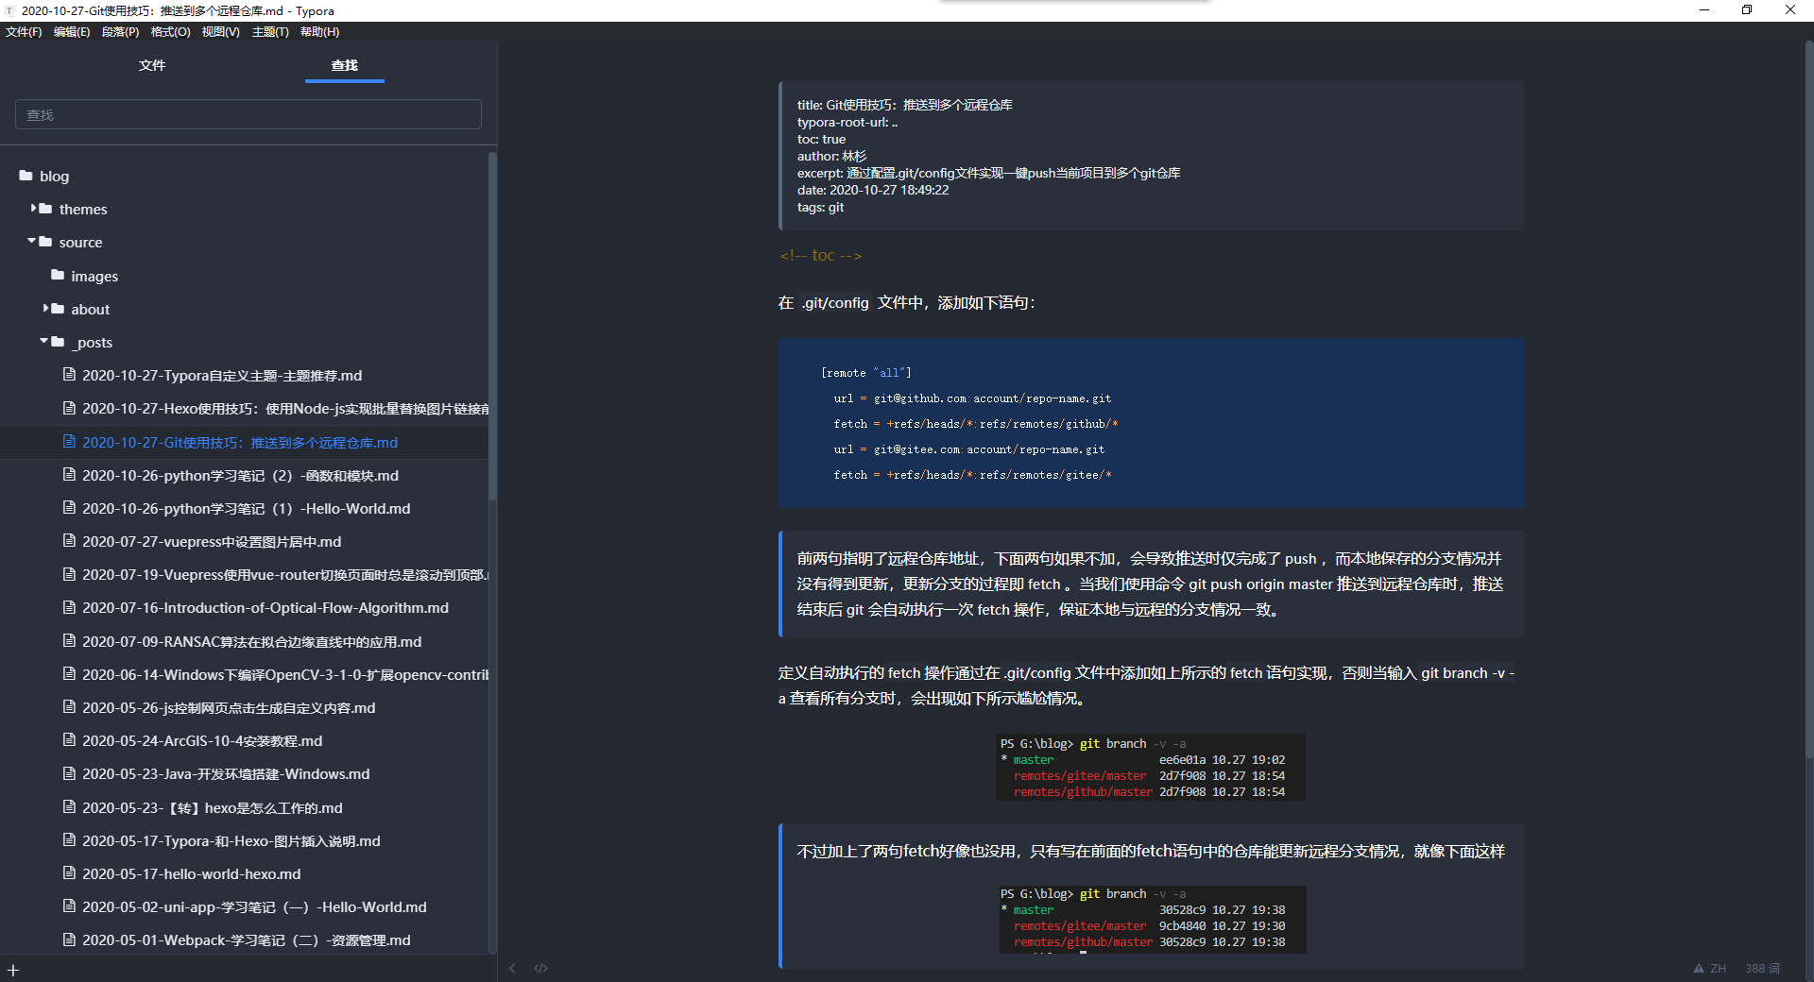Expand the about folder

coord(46,308)
